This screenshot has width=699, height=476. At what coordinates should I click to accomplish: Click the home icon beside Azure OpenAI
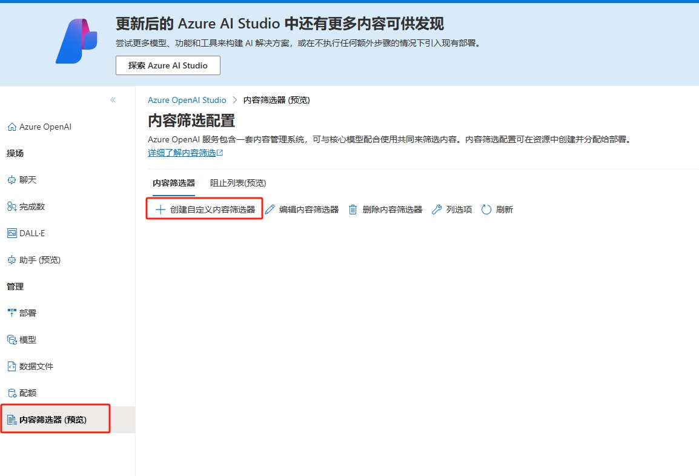tap(12, 127)
